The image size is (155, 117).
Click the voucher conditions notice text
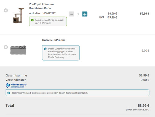tap(62, 53)
